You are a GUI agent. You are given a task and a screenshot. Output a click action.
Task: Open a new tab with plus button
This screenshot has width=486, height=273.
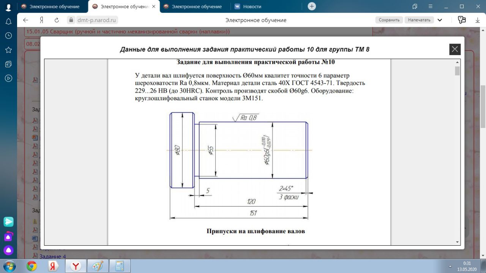(311, 6)
